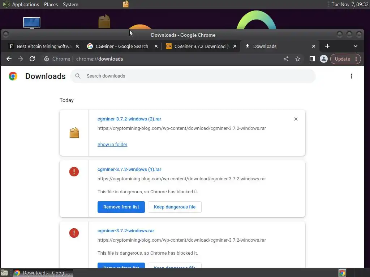
Task: Click the package box desktop icon
Action: (x=104, y=21)
